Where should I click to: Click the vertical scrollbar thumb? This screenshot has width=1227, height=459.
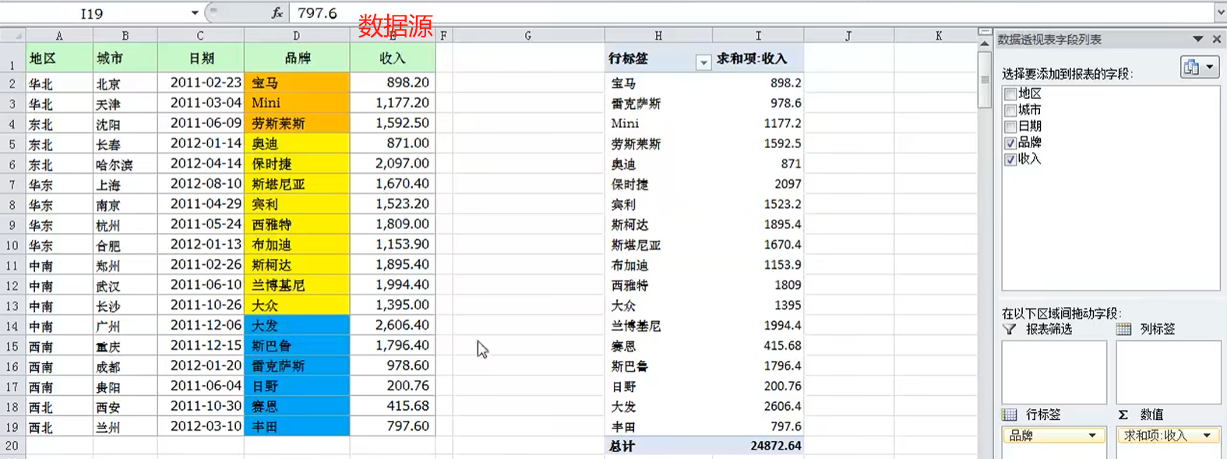coord(985,79)
